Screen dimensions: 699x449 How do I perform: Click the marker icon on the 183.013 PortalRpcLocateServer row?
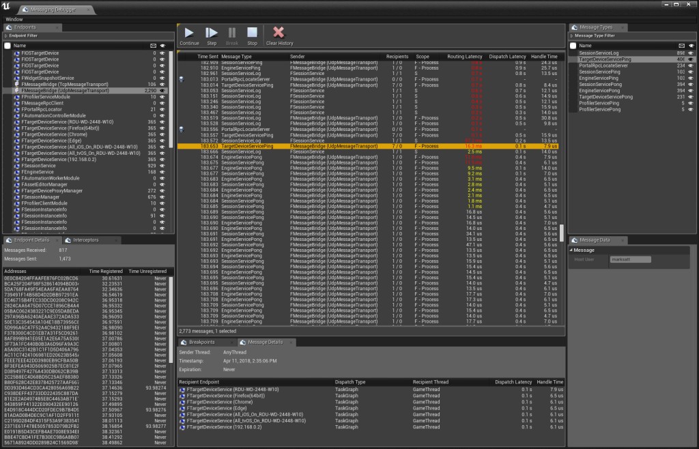tap(182, 79)
